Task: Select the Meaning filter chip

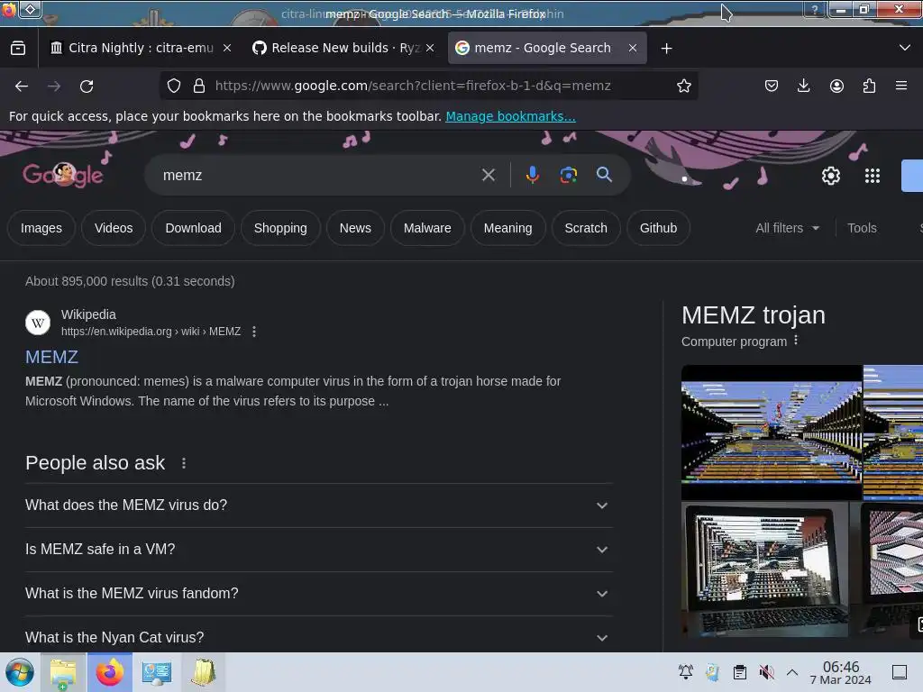Action: click(x=508, y=228)
